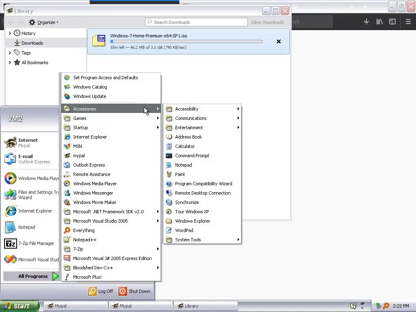This screenshot has height=312, width=416.
Task: Open Bloodshed Dev-C++ submenu
Action: [x=111, y=268]
